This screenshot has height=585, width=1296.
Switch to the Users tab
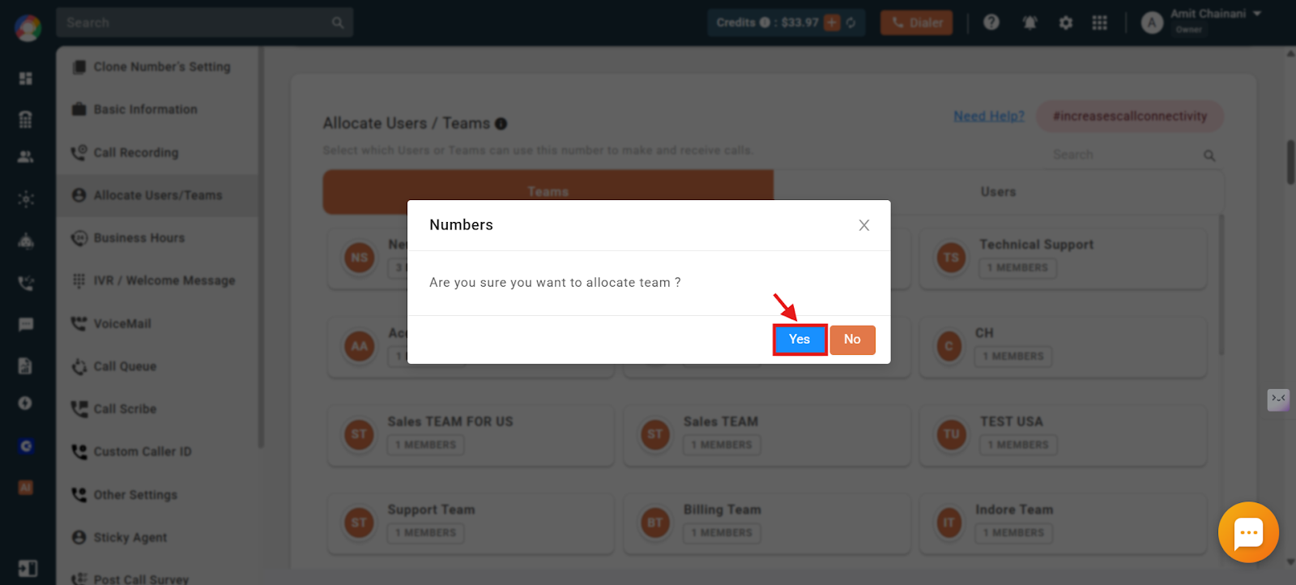tap(998, 192)
